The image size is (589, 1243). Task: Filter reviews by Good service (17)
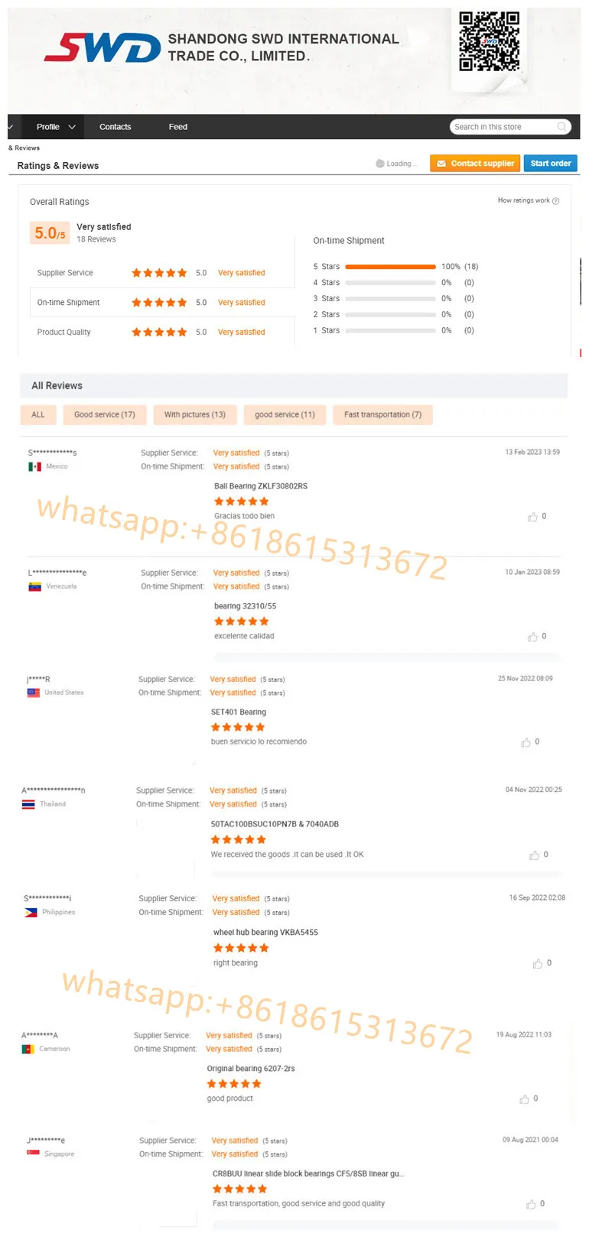[105, 415]
